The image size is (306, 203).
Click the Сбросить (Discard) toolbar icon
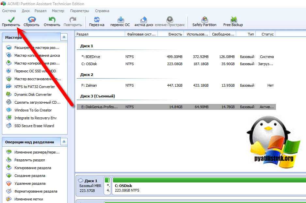[x=31, y=19]
